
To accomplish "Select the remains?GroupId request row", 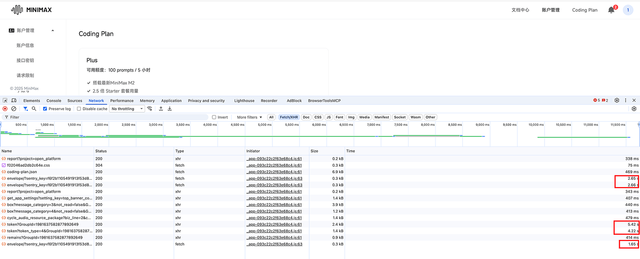I will pos(320,237).
